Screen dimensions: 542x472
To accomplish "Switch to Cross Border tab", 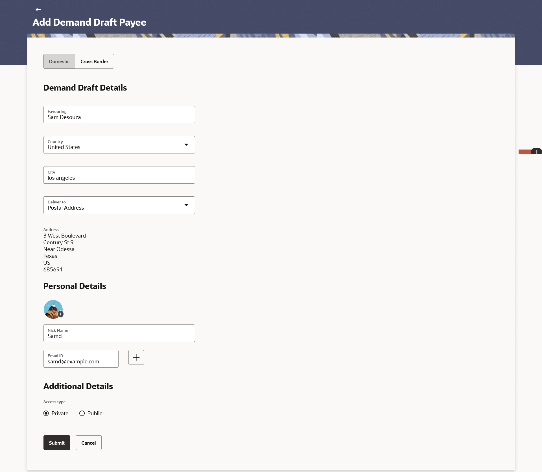I will click(x=94, y=61).
